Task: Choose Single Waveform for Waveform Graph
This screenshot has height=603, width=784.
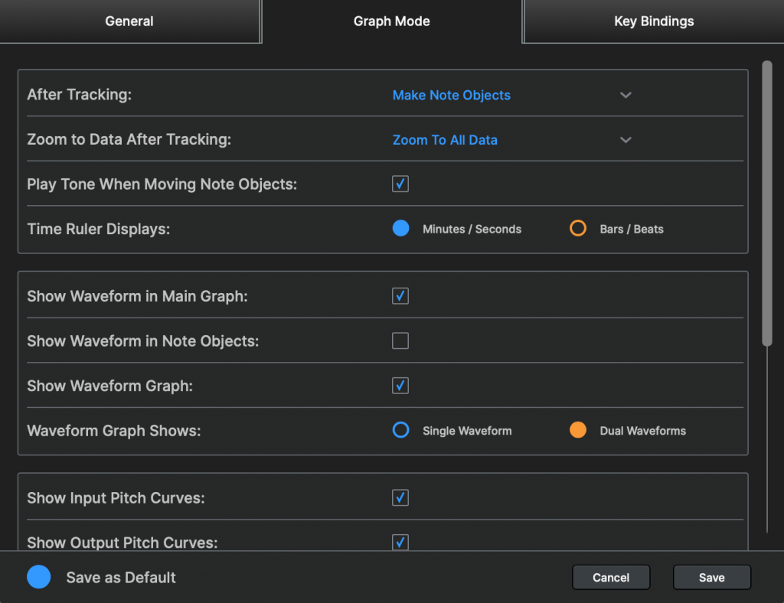Action: pyautogui.click(x=400, y=430)
